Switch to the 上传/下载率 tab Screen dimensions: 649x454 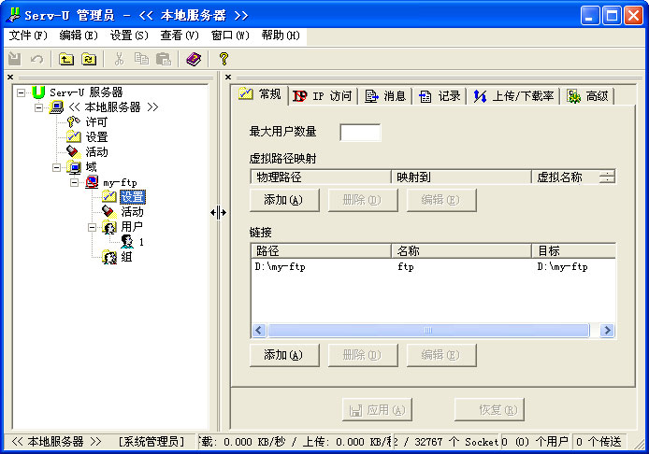pos(513,96)
